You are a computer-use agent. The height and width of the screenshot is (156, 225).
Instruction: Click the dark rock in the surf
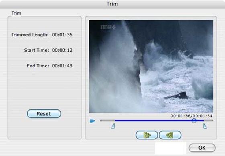coord(177,96)
